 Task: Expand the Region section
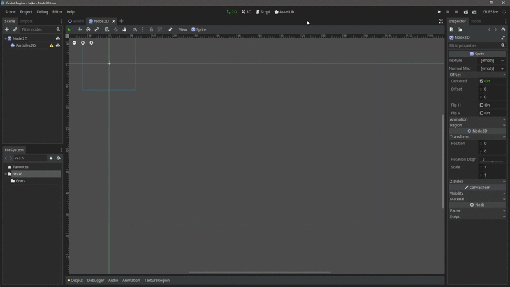tap(477, 125)
